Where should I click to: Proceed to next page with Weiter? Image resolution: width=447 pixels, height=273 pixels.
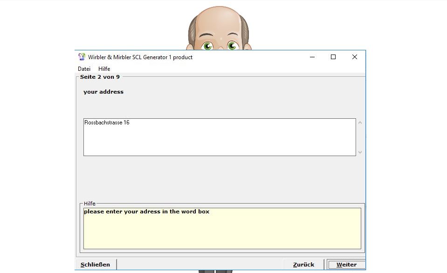click(346, 265)
